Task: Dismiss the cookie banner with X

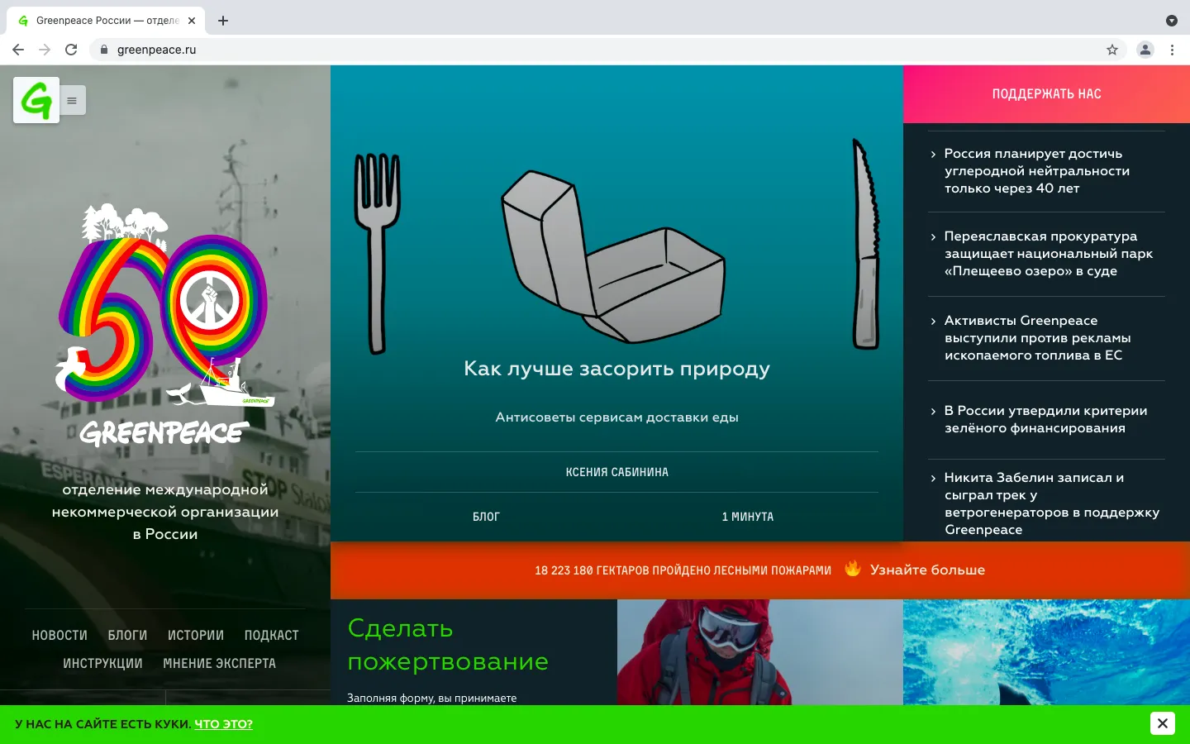Action: (x=1162, y=723)
